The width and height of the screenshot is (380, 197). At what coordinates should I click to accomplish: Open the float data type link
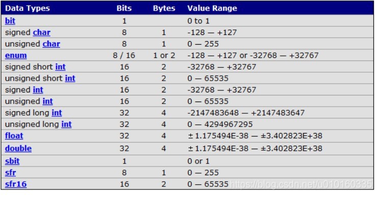(x=14, y=136)
